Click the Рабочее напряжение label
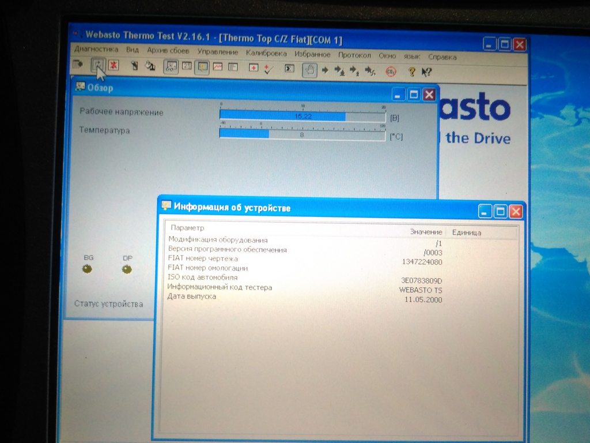This screenshot has height=443, width=590. tap(121, 112)
